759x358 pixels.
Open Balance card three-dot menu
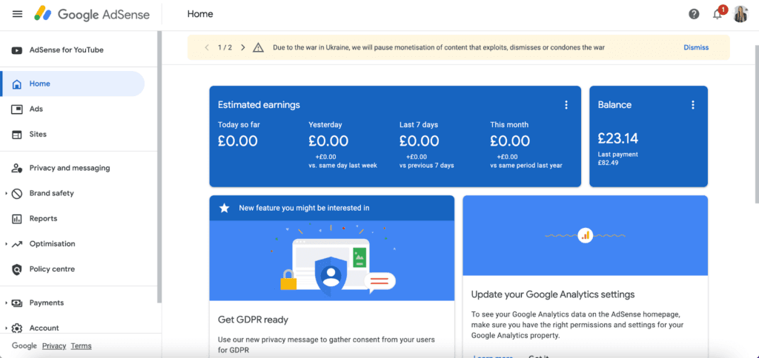[x=693, y=105]
